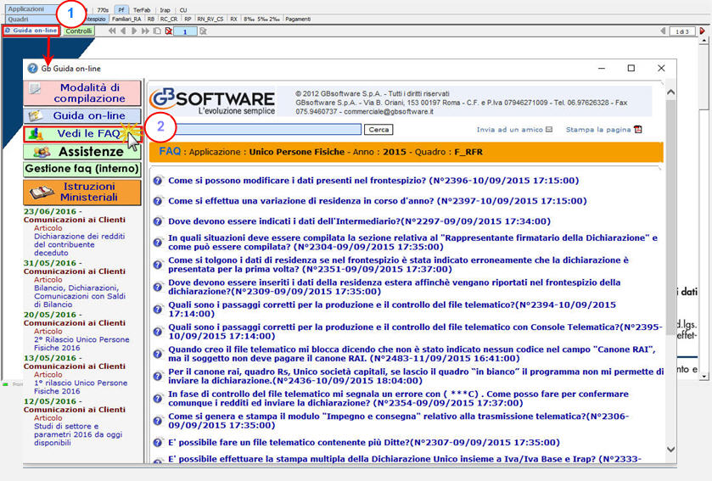This screenshot has height=481, width=712.
Task: Select the RP quadro tab
Action: click(x=188, y=19)
